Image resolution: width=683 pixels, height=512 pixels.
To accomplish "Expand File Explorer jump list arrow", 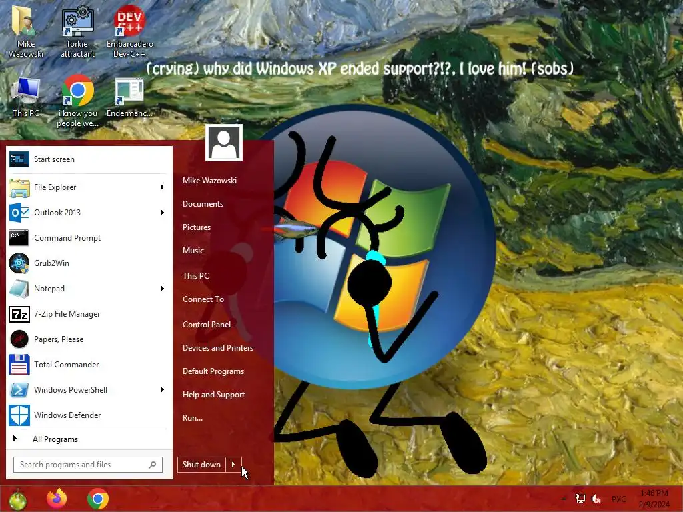I will [163, 187].
